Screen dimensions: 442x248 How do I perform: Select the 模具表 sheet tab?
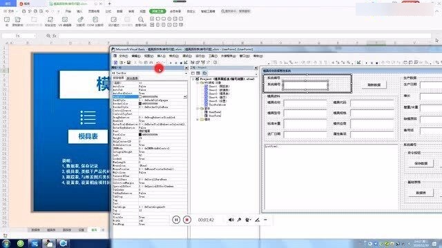(x=51, y=230)
